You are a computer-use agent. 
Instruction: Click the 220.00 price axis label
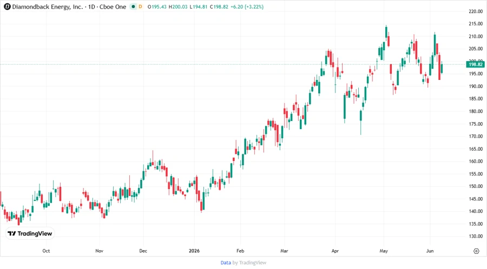(x=476, y=11)
